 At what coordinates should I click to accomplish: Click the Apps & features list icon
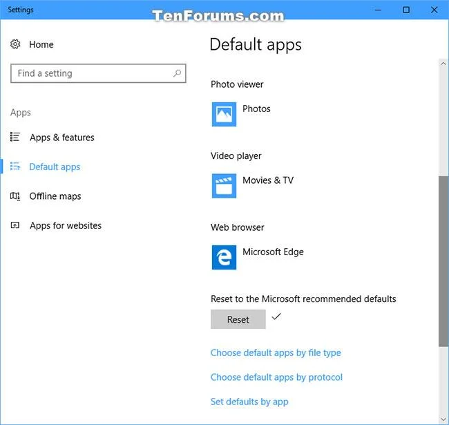(15, 137)
